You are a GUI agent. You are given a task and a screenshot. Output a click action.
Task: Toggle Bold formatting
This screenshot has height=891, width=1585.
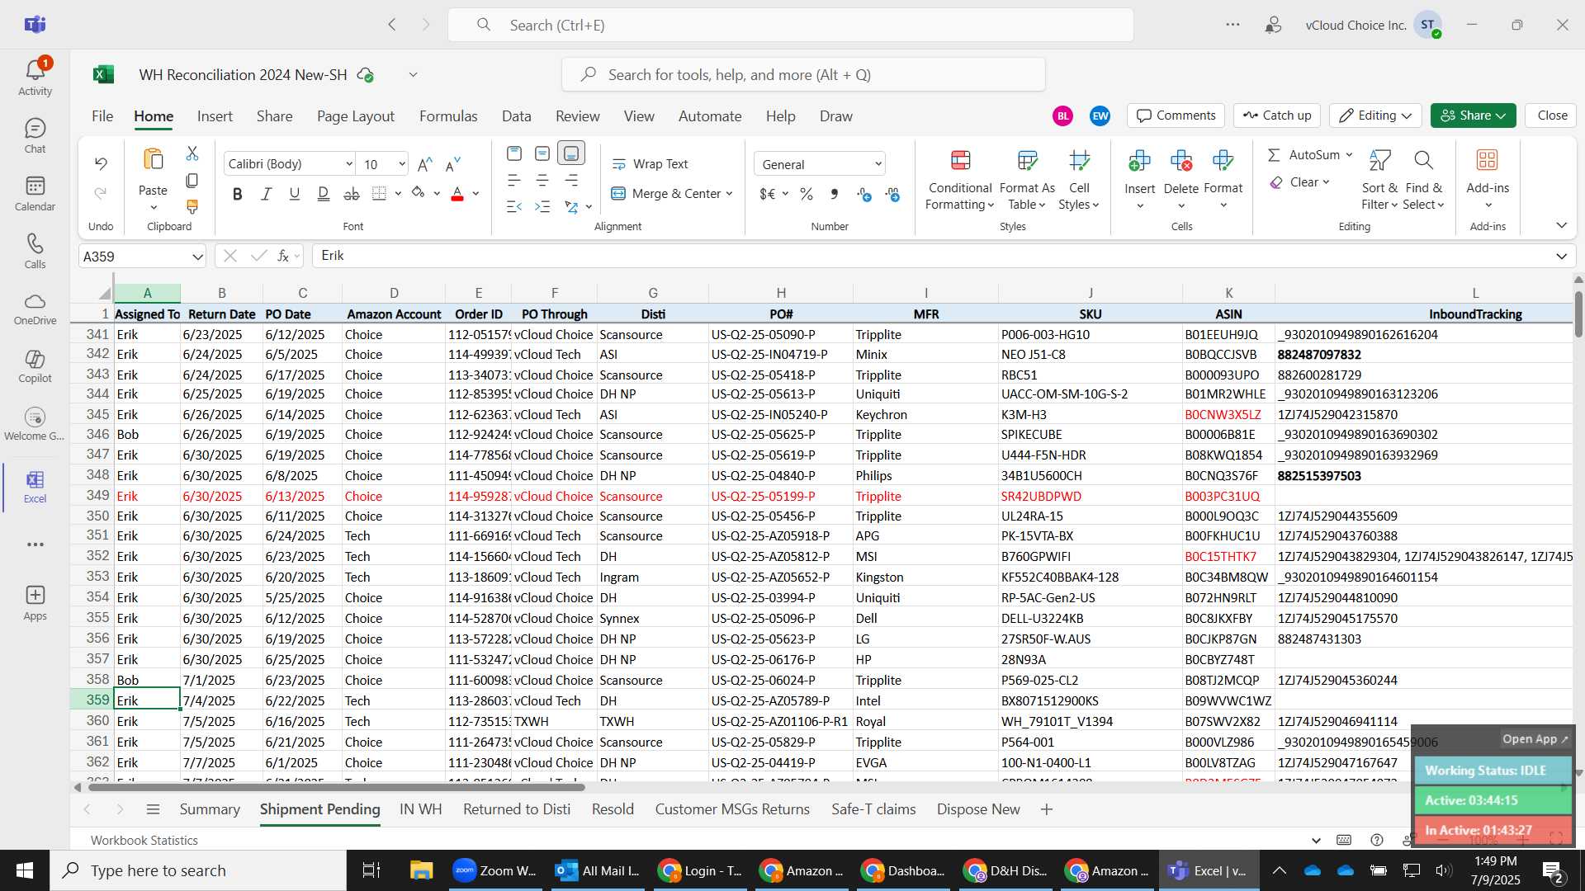(x=238, y=194)
